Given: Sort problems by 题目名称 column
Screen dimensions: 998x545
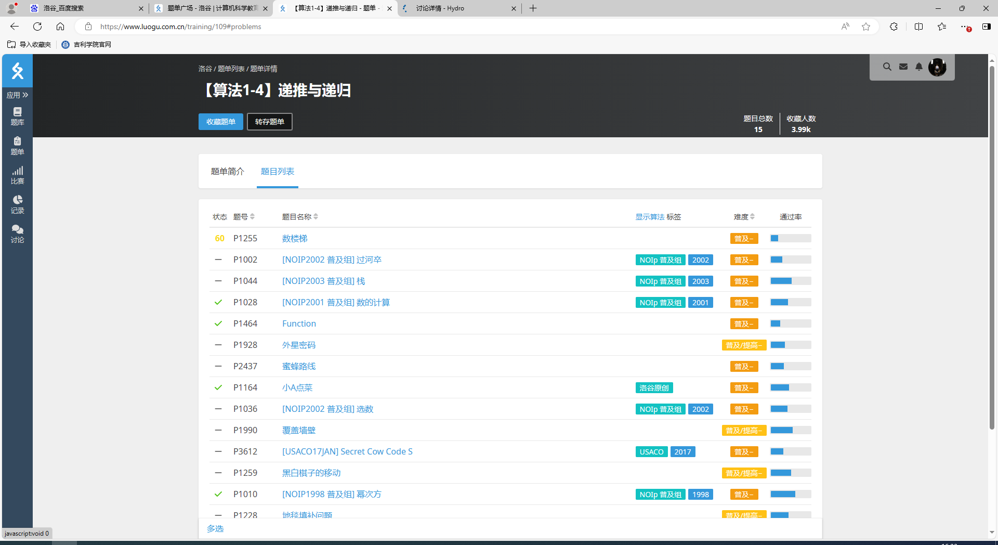Looking at the screenshot, I should coord(300,217).
